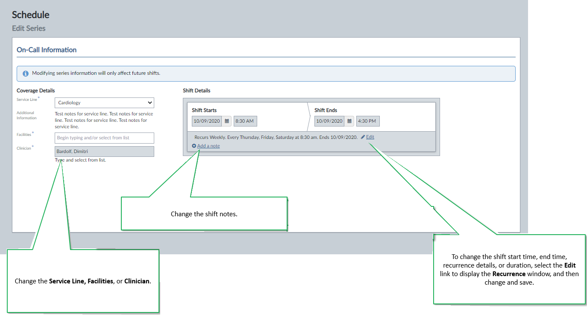This screenshot has width=587, height=315.
Task: Click the 8:30 AM start time field
Action: tap(245, 121)
